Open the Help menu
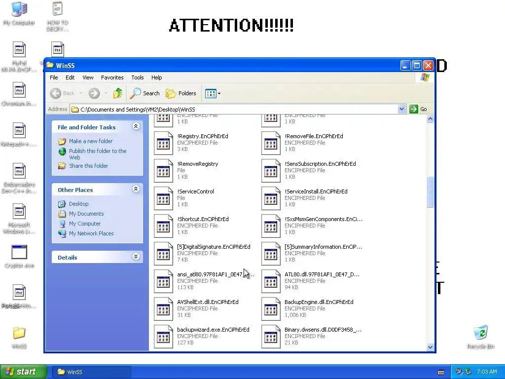This screenshot has height=379, width=505. click(156, 77)
